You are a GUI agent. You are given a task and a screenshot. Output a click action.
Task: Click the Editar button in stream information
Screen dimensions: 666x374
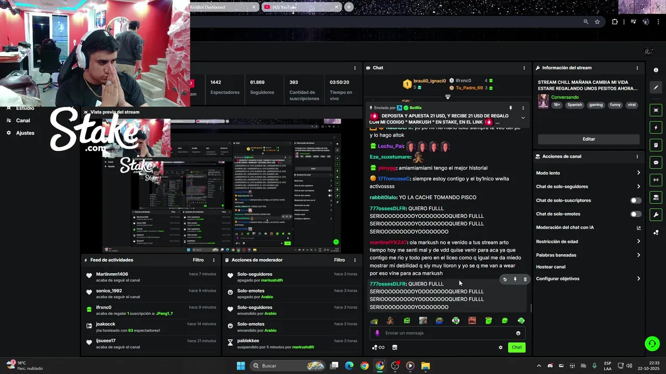point(588,139)
